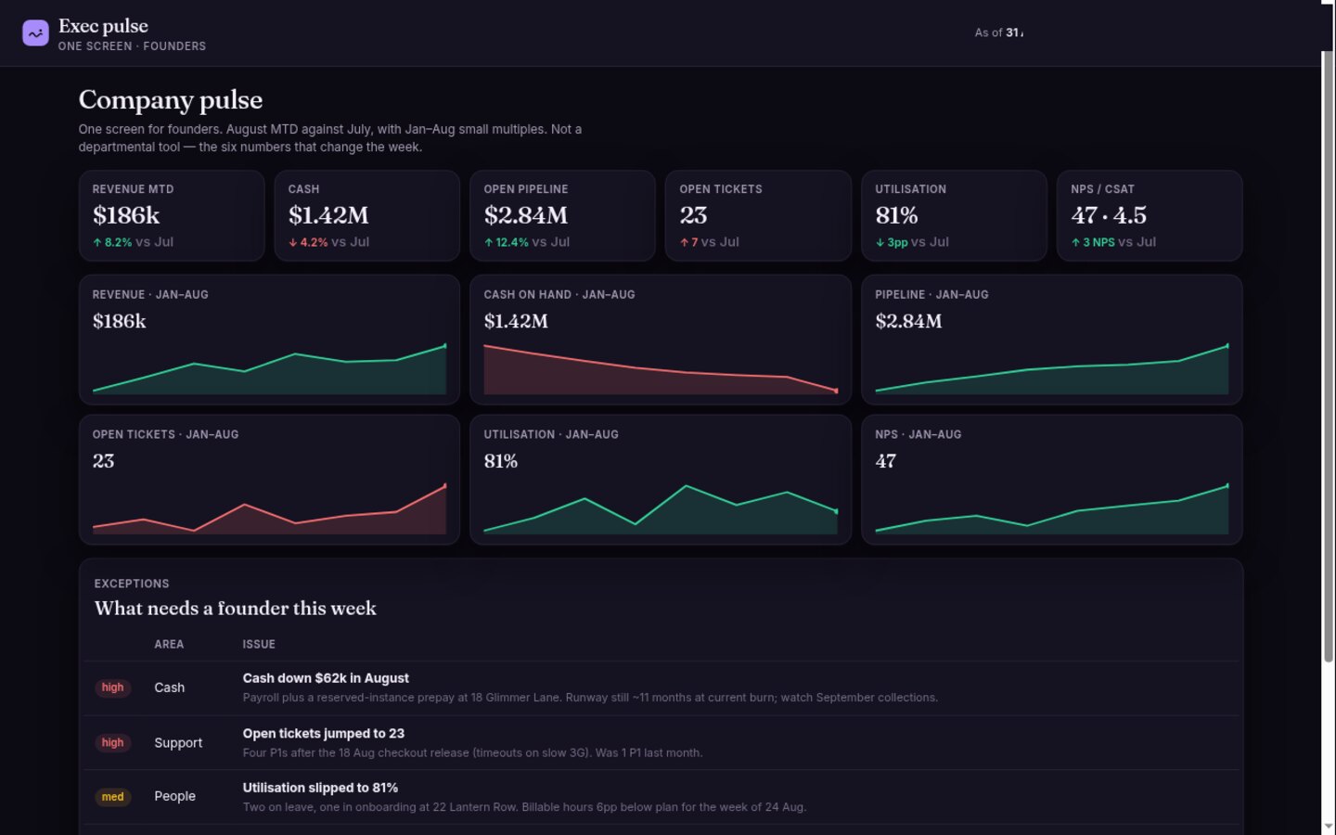Click the Pipeline Jan–Aug sparkline chart
The image size is (1336, 835).
point(1052,369)
